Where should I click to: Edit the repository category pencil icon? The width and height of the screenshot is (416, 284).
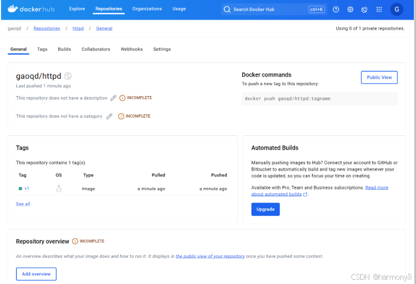[109, 116]
